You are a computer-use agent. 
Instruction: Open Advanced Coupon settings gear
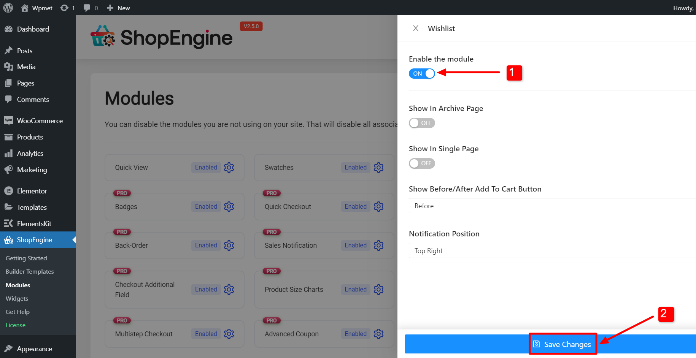pos(378,334)
